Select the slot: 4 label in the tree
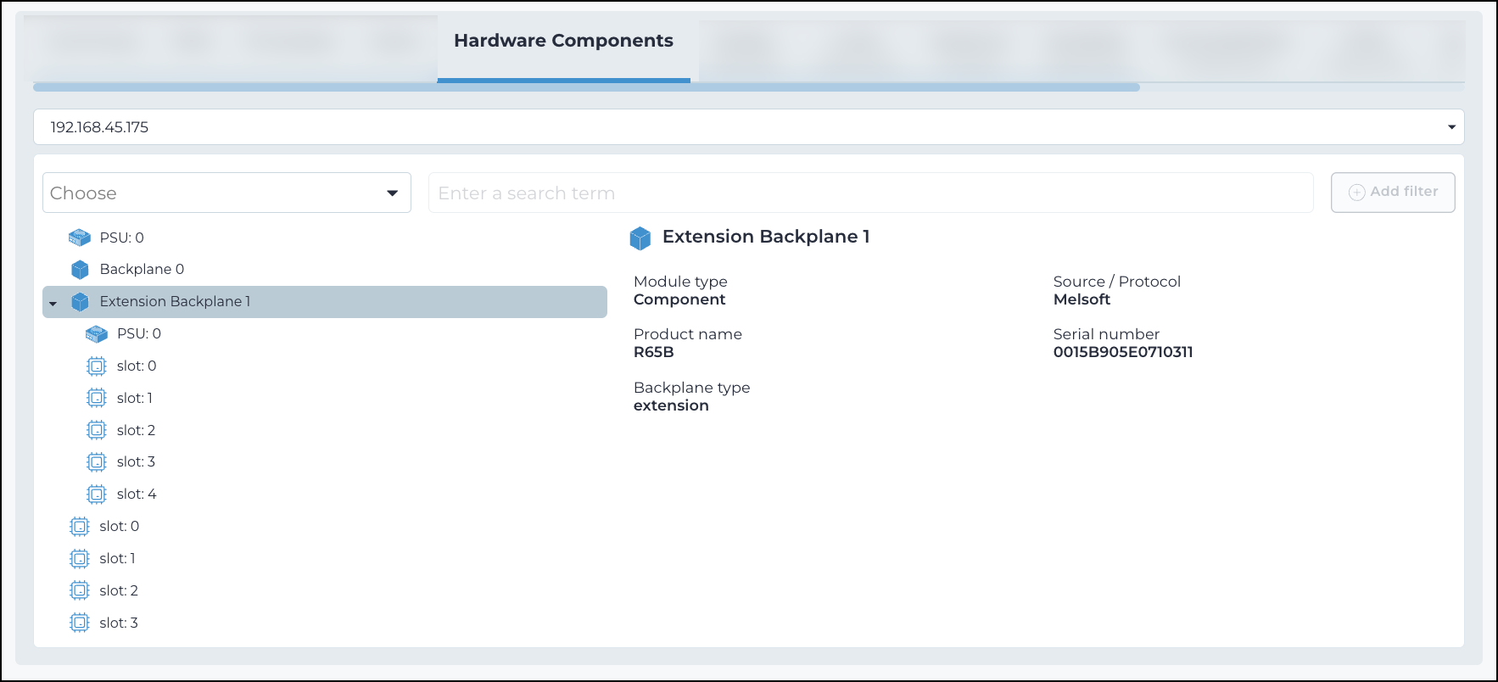The width and height of the screenshot is (1498, 682). pyautogui.click(x=137, y=494)
